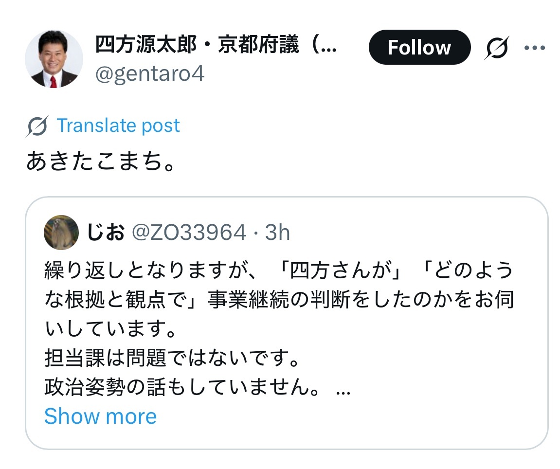Click the Grok icon beside Translate post

tap(37, 126)
